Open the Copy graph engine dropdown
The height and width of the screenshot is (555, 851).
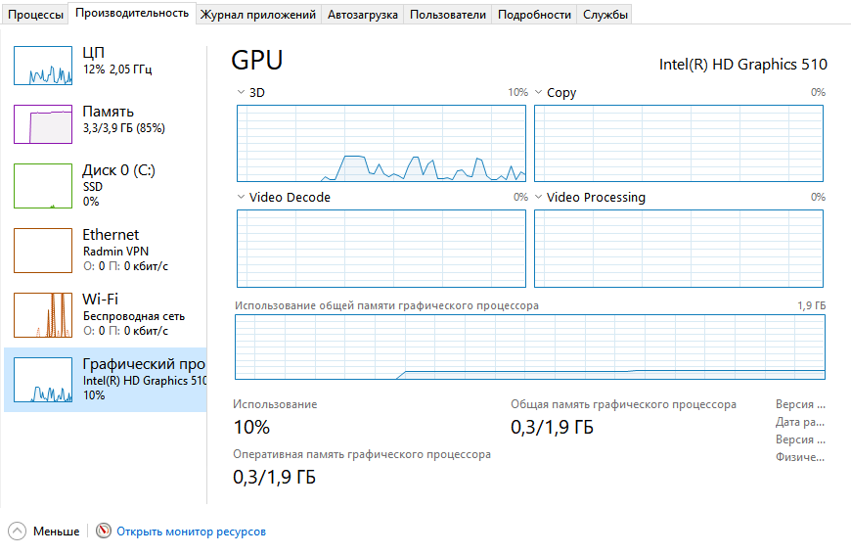pyautogui.click(x=539, y=93)
